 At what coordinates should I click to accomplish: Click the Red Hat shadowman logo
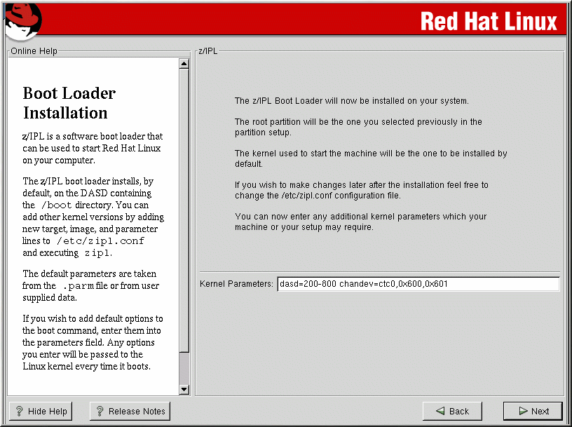(x=22, y=21)
